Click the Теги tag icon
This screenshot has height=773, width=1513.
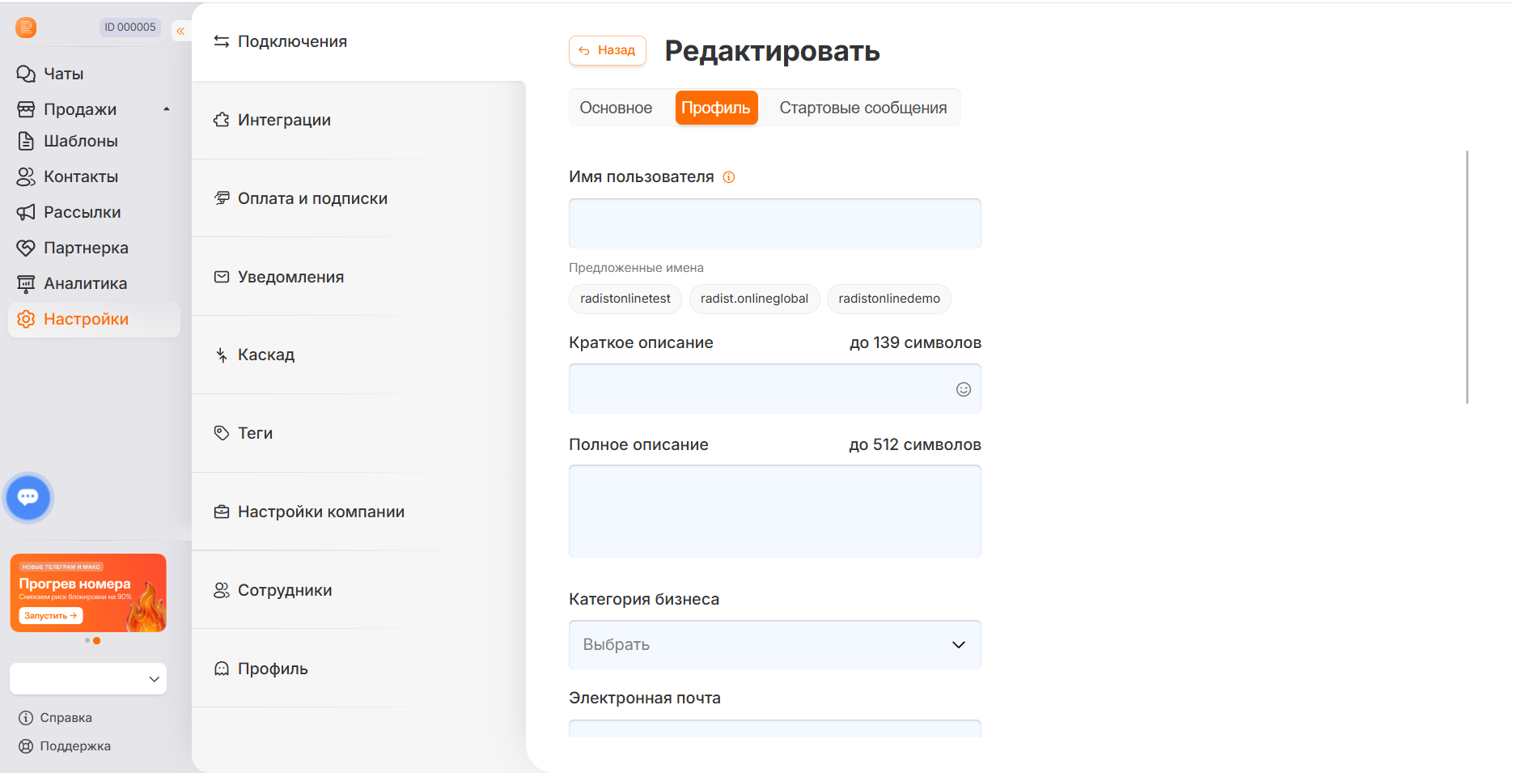coord(222,433)
